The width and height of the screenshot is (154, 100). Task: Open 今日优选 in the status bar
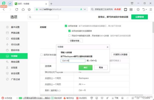[x=7, y=98]
